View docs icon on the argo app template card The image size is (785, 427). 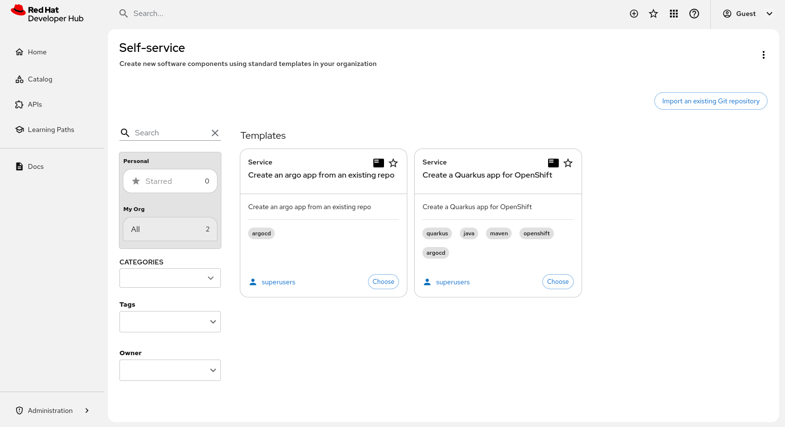coord(378,163)
